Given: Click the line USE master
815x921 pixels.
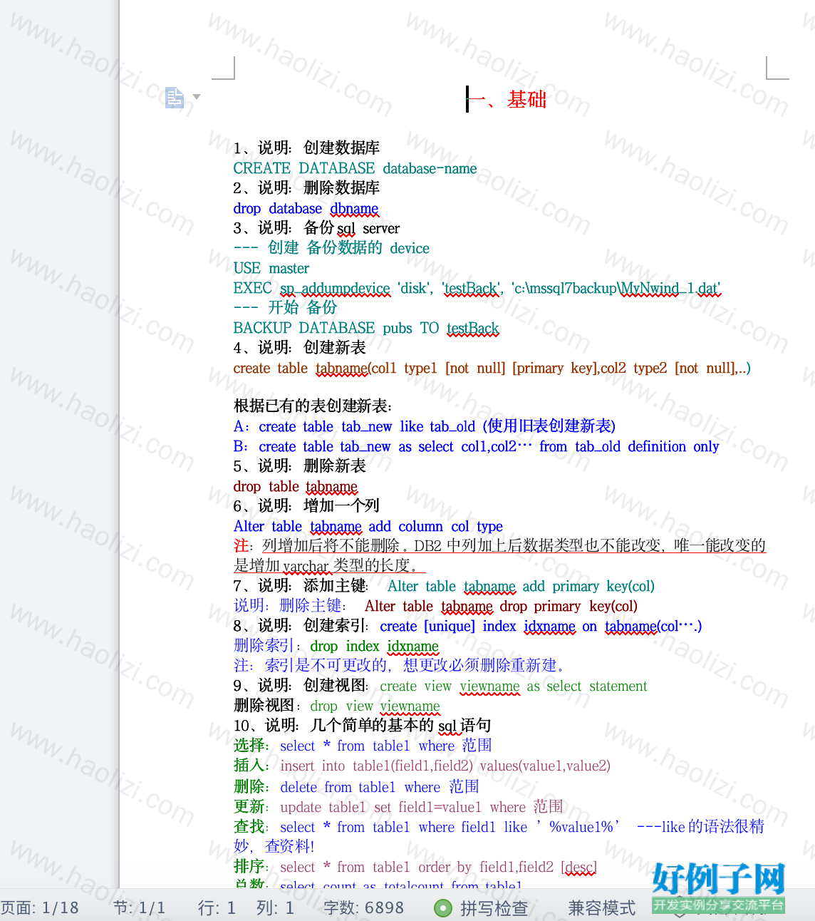Looking at the screenshot, I should [x=271, y=268].
